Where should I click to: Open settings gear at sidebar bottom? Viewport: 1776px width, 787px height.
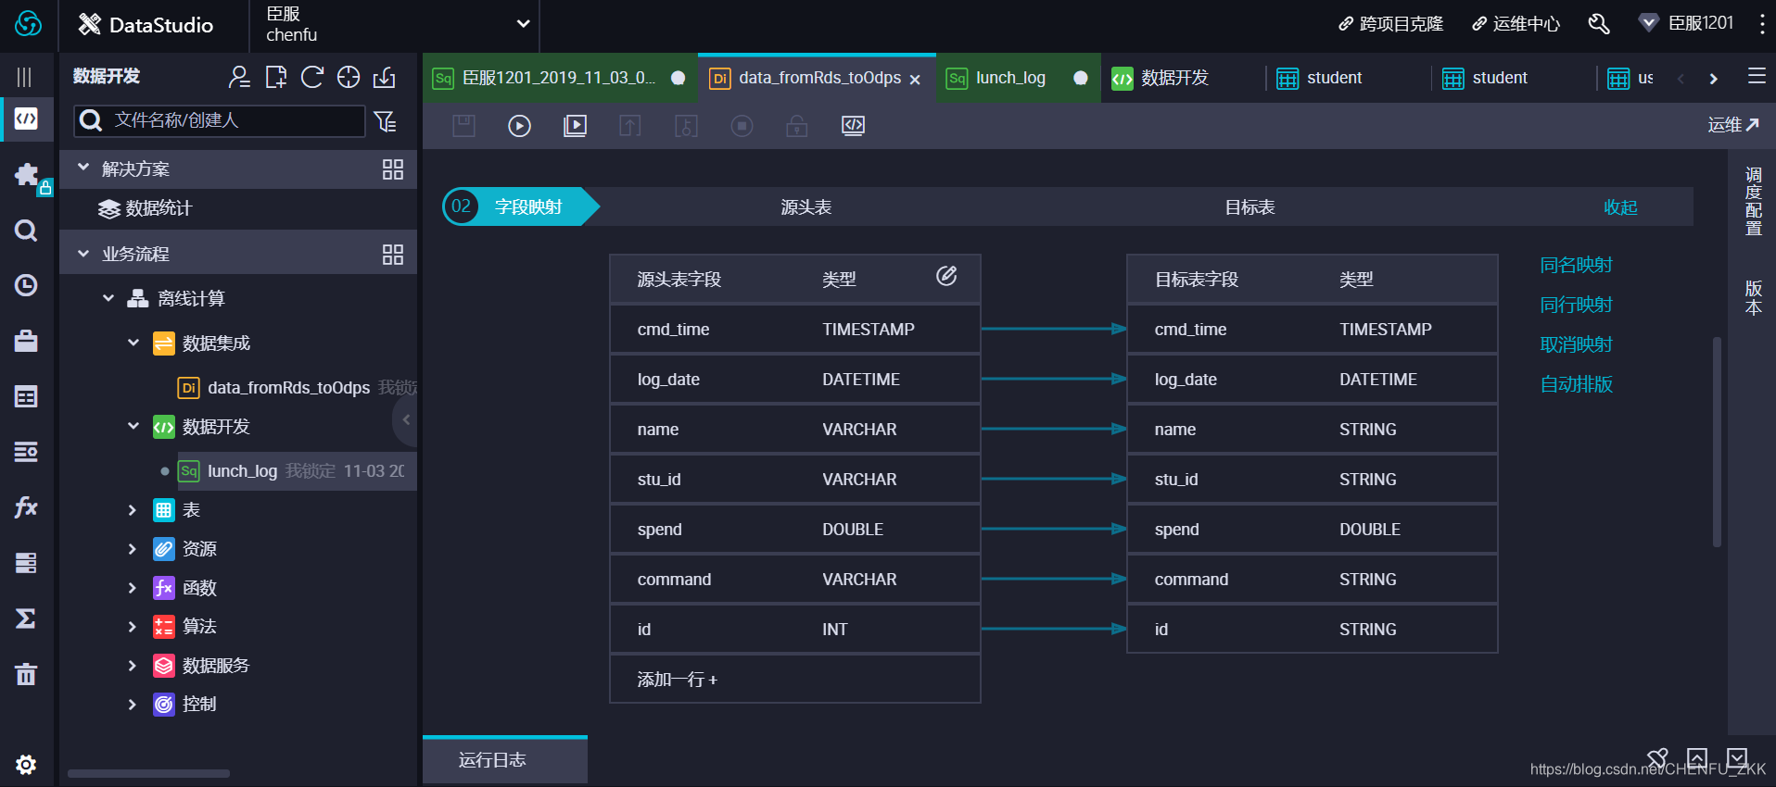(x=26, y=764)
